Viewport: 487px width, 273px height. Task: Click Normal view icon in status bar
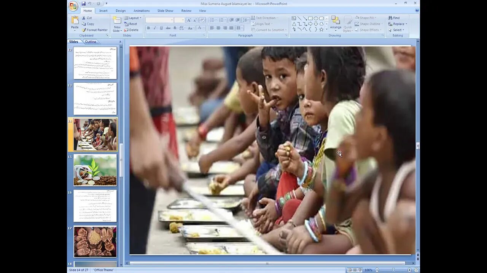[x=350, y=270]
